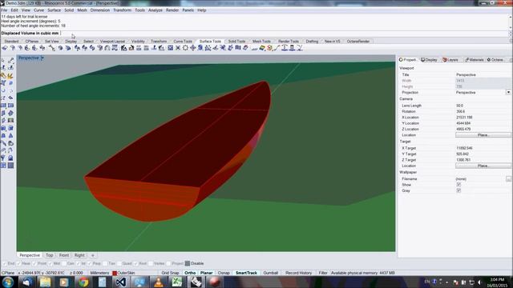
Task: Enable the Quad osnap checkbox
Action: [x=119, y=263]
